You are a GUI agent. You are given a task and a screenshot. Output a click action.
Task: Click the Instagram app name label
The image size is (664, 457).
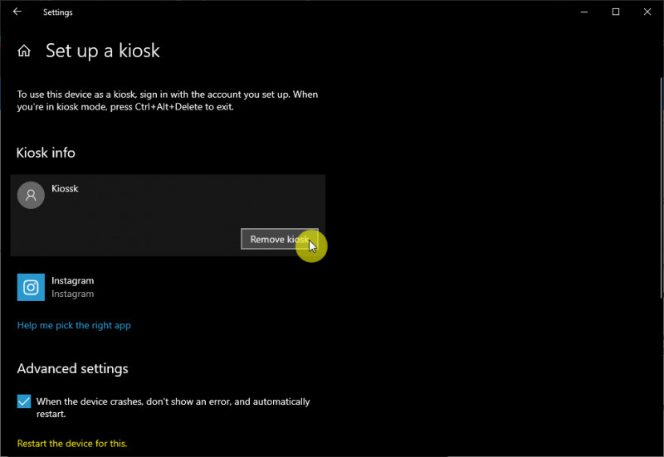(72, 281)
